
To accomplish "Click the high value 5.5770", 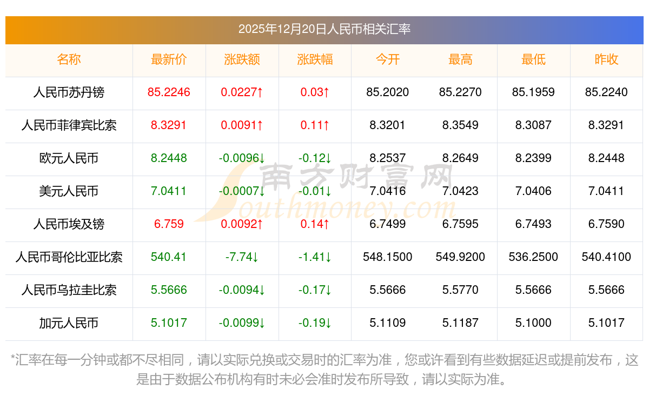I will pyautogui.click(x=461, y=290).
